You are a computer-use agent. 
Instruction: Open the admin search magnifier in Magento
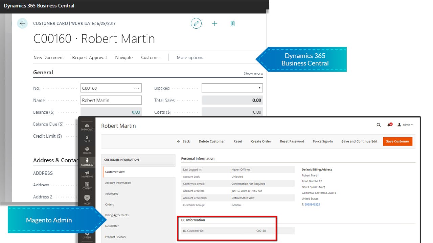(x=379, y=125)
